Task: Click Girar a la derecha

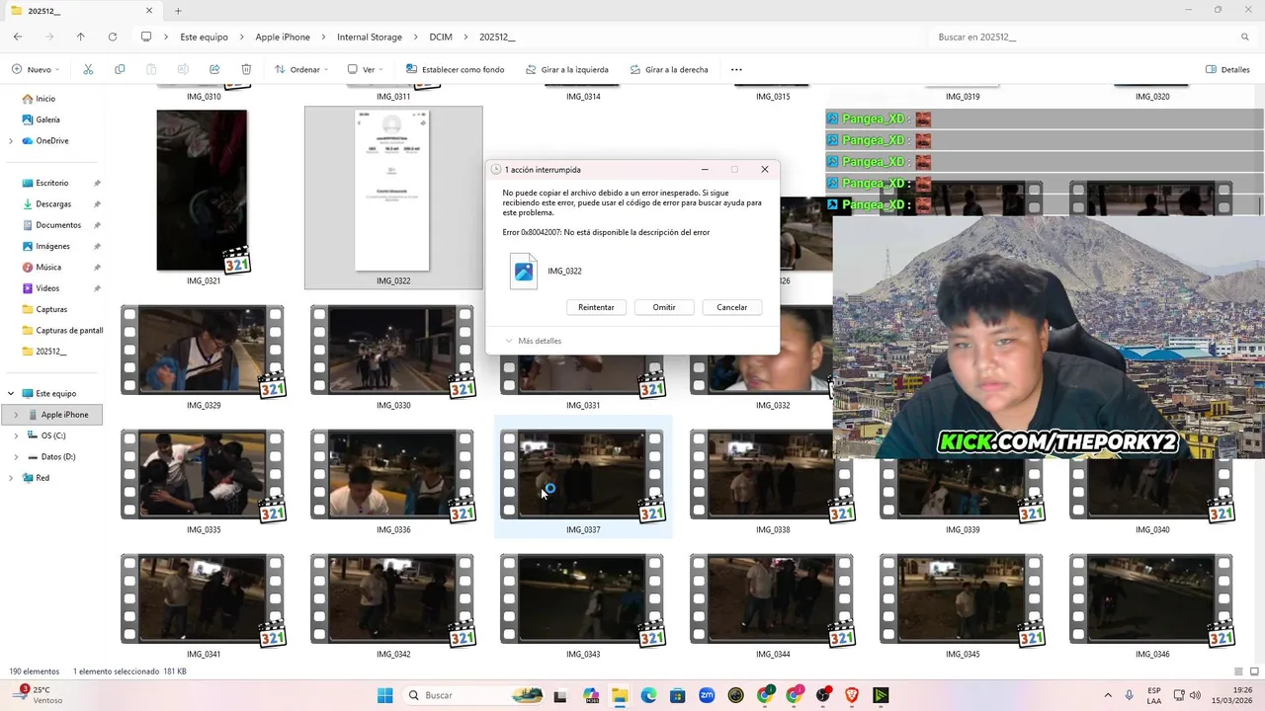Action: point(667,69)
